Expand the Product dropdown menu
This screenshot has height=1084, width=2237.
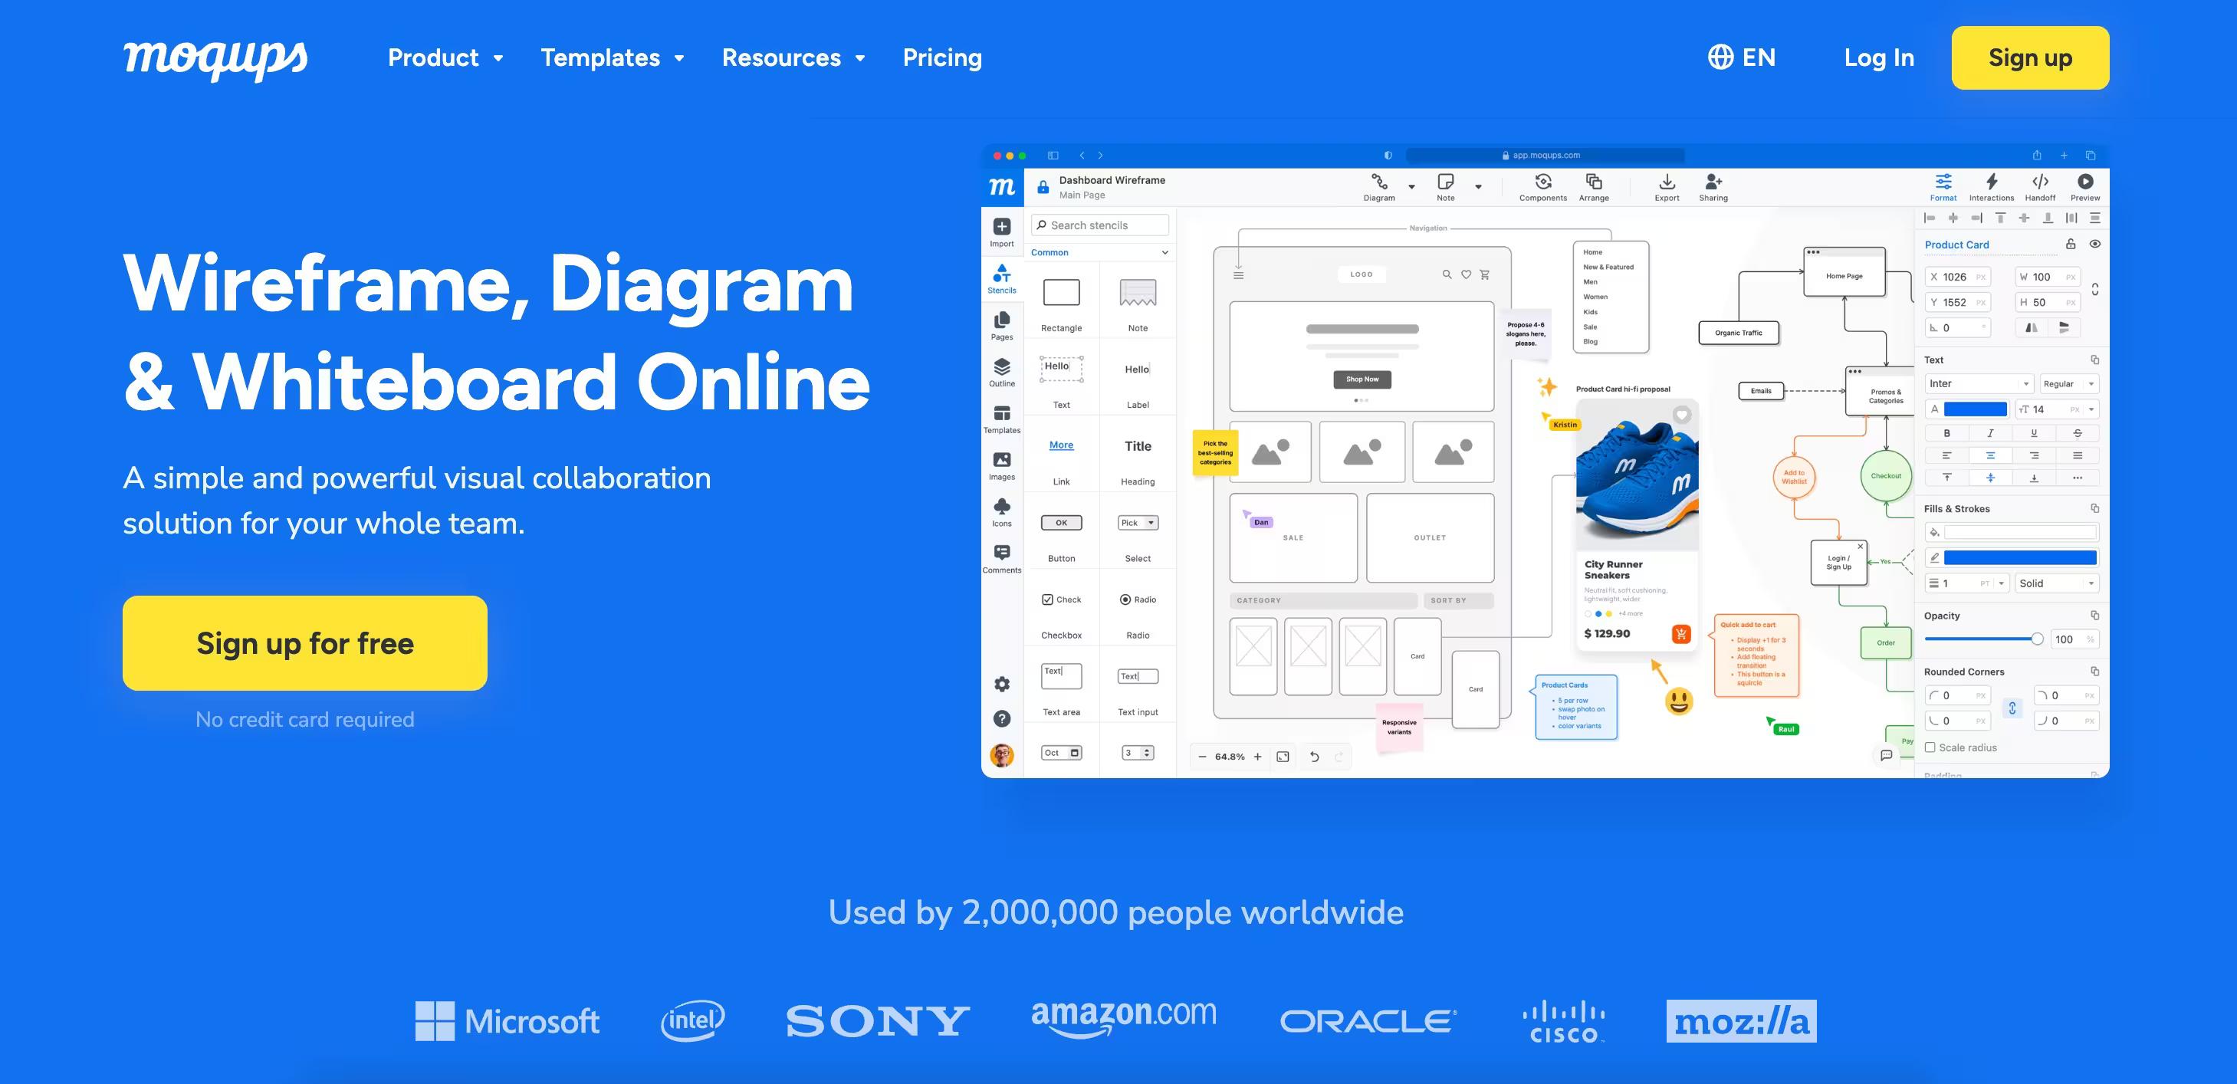[445, 57]
